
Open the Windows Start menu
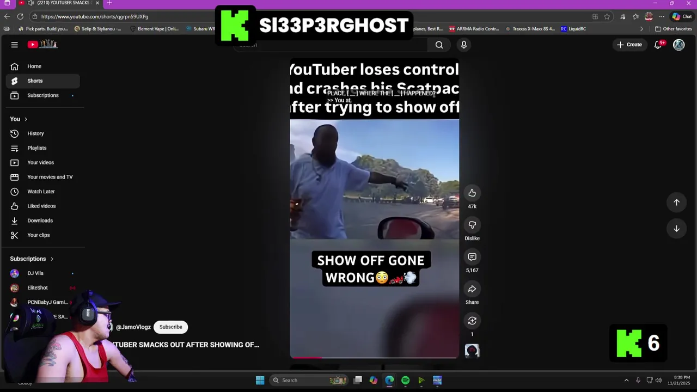[260, 380]
